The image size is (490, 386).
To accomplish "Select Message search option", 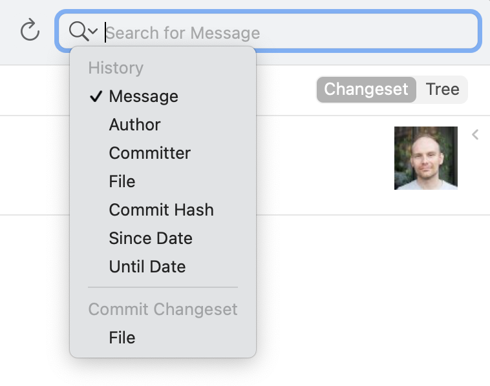I will (x=144, y=96).
